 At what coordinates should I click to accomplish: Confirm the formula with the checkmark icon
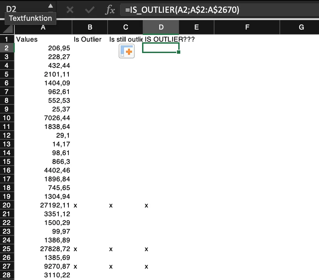pyautogui.click(x=89, y=10)
